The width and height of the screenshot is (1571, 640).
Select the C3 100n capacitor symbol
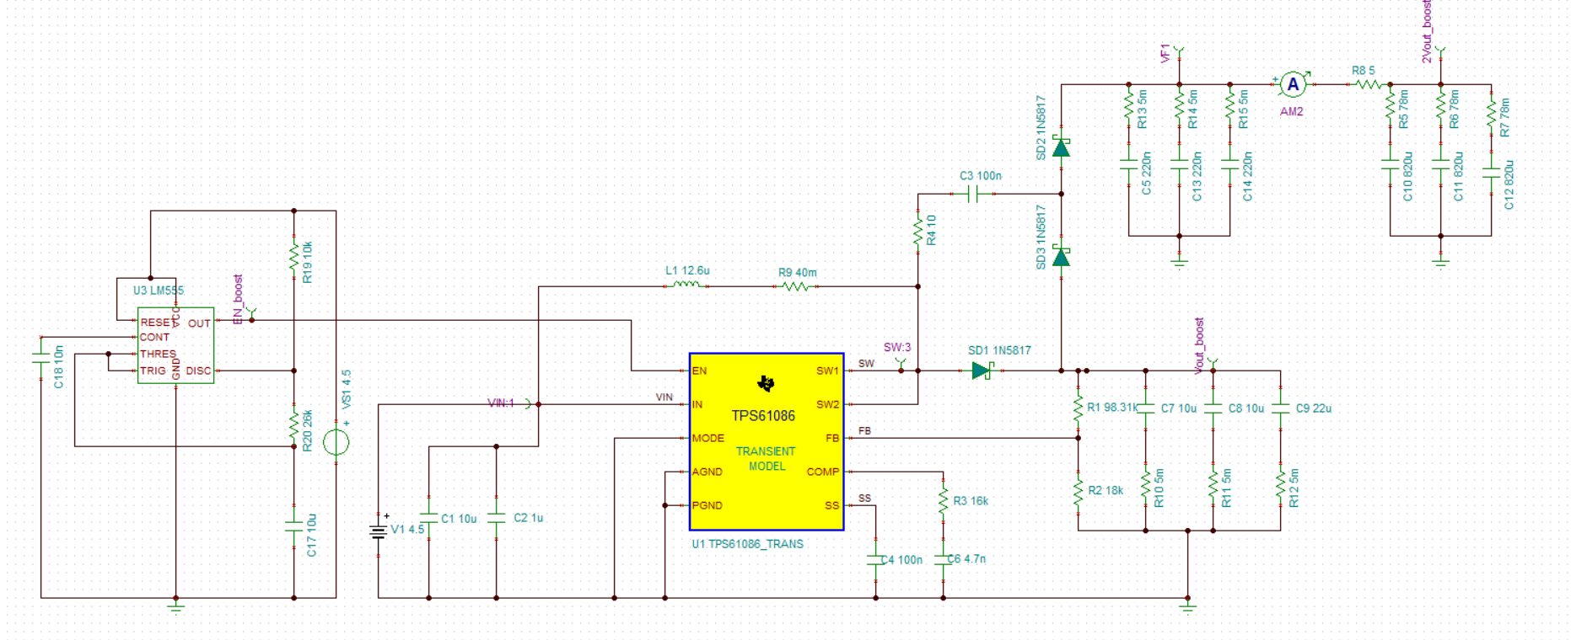[x=973, y=194]
